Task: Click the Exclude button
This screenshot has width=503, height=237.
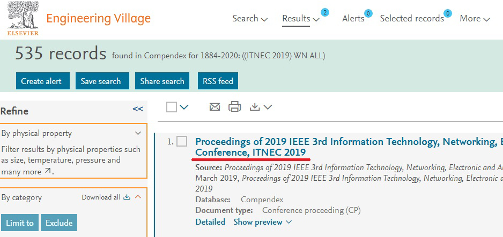Action: coord(59,223)
